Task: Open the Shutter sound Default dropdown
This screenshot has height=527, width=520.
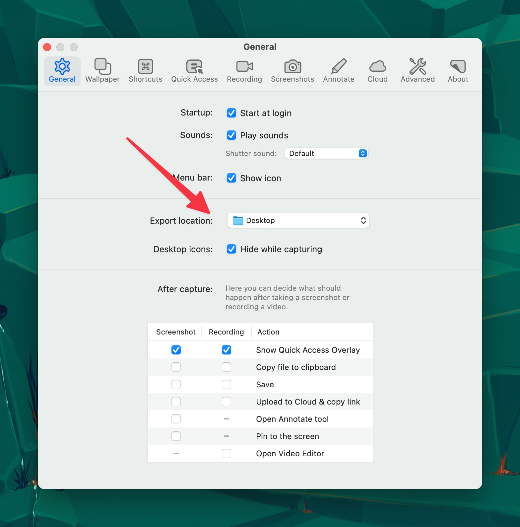Action: click(x=326, y=153)
